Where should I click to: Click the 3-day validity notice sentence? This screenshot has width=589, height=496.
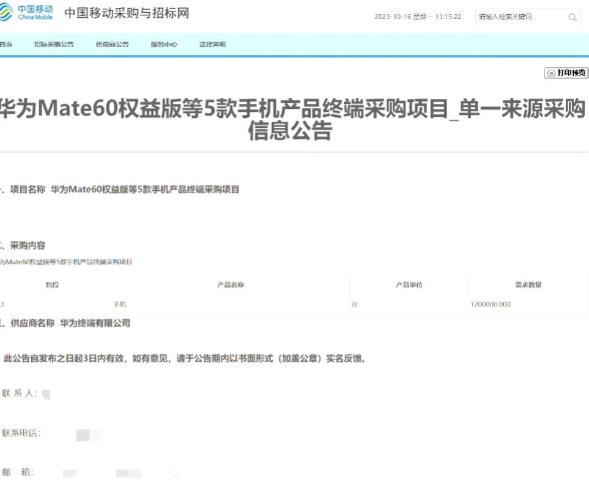click(185, 358)
